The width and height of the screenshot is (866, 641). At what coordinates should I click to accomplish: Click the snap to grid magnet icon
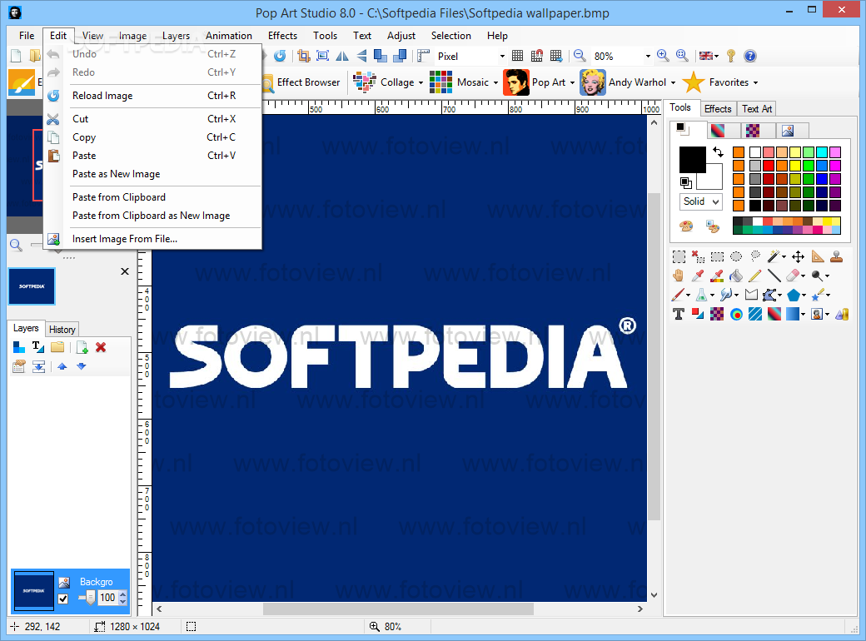point(537,56)
